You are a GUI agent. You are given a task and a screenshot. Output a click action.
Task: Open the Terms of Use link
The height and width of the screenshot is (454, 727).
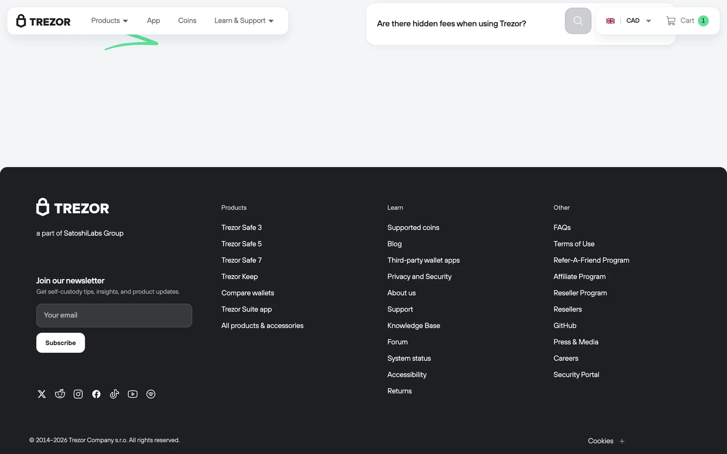click(x=574, y=244)
